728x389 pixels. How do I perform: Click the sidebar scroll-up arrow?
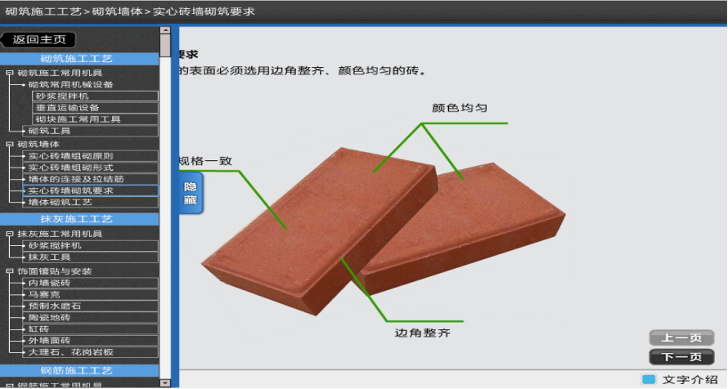(165, 30)
